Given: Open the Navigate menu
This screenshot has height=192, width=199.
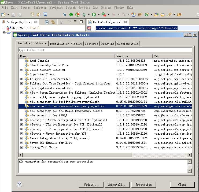Looking at the screenshot, I should pos(56,8).
